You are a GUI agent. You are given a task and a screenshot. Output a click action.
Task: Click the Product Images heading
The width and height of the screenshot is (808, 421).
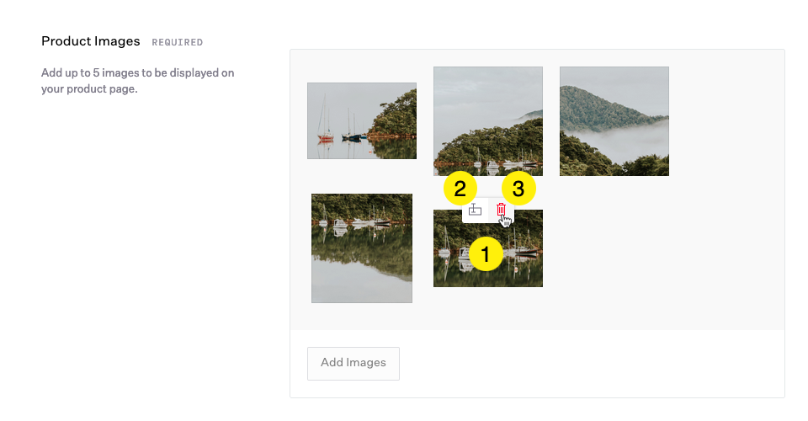91,41
